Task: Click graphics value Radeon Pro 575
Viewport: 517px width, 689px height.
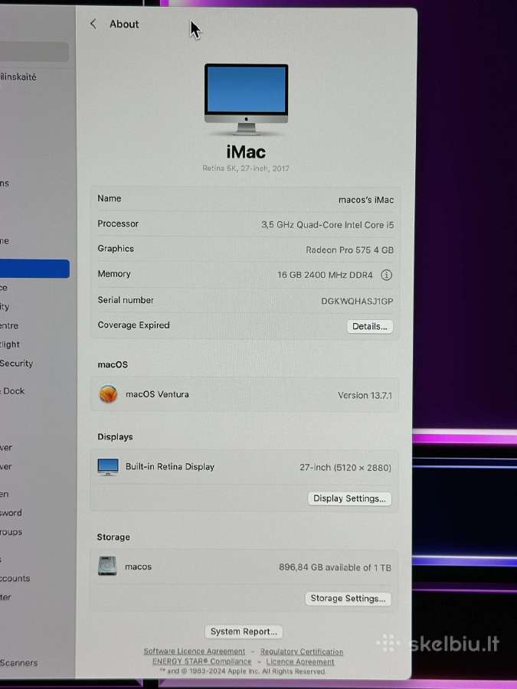Action: (x=349, y=250)
